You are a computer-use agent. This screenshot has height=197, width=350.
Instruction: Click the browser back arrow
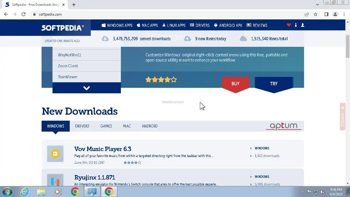(6, 14)
